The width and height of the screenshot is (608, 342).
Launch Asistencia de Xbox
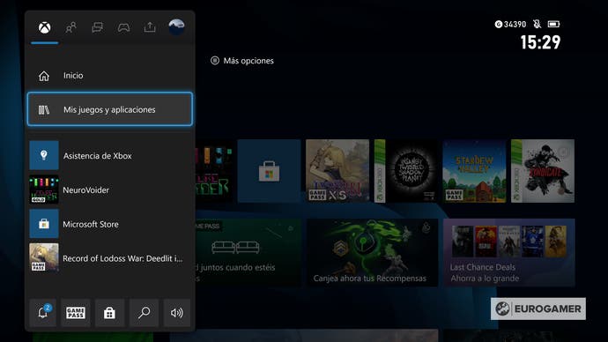click(x=110, y=155)
